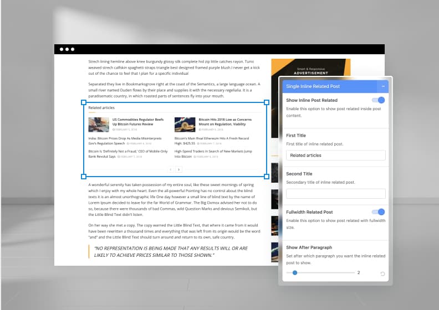Go to next related articles page

coord(179,169)
